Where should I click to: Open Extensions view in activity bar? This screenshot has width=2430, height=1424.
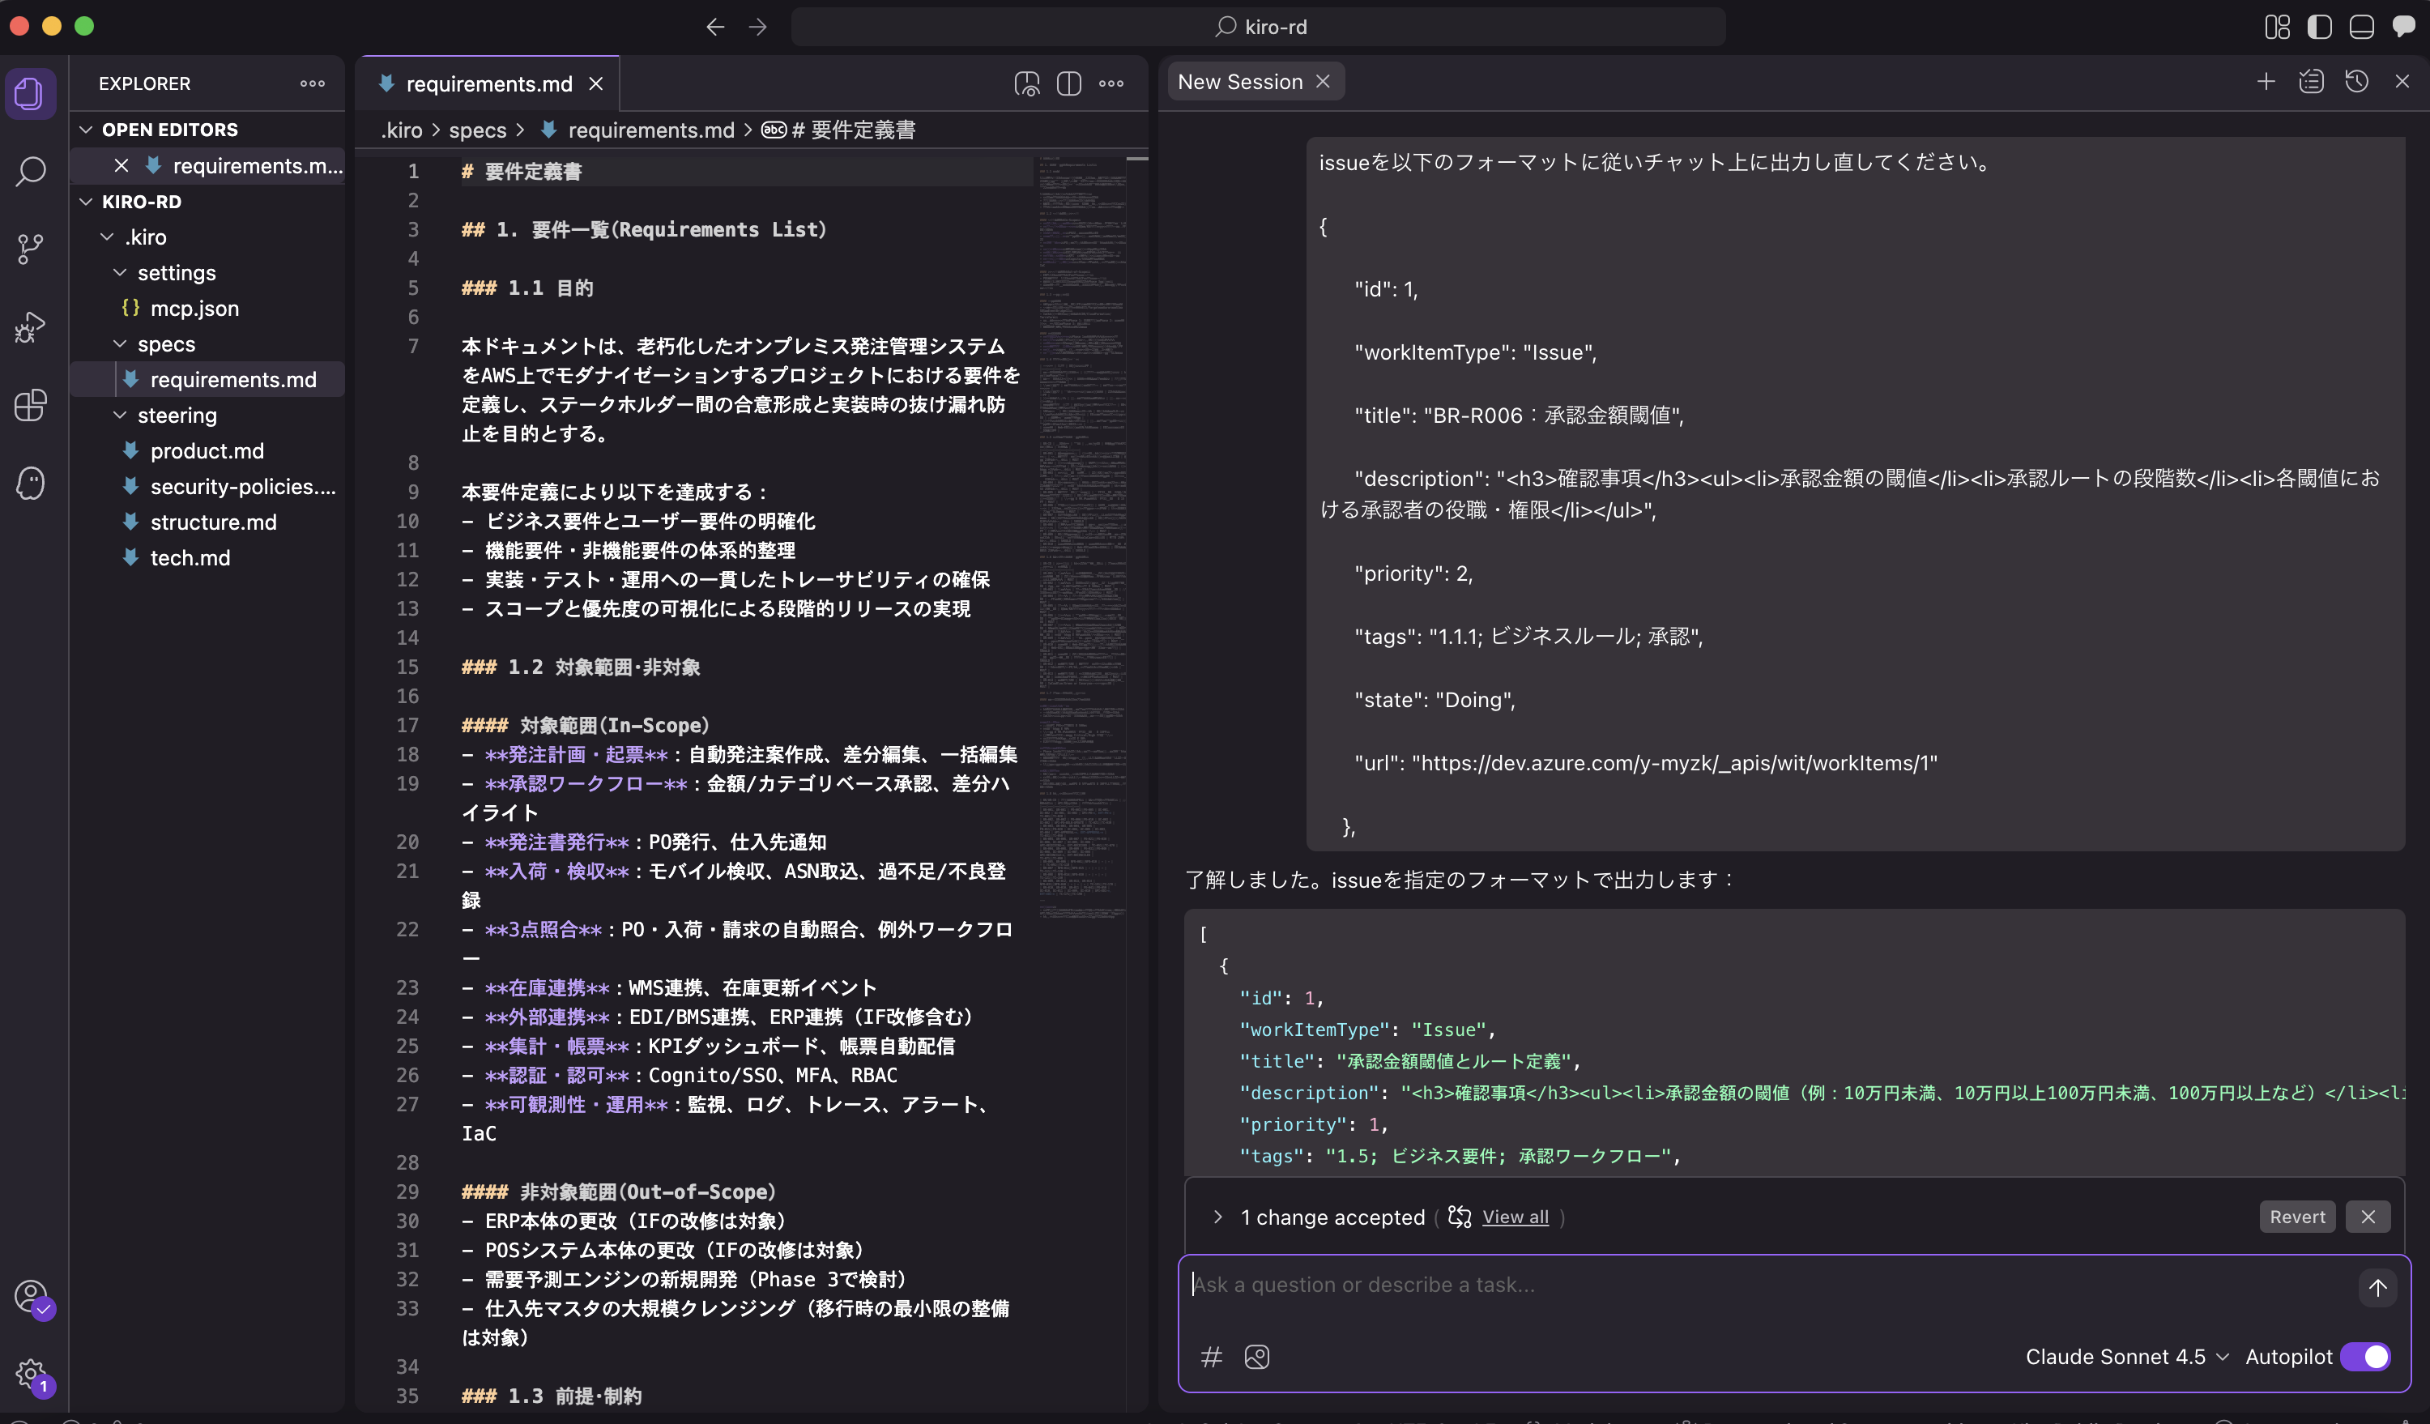[30, 405]
